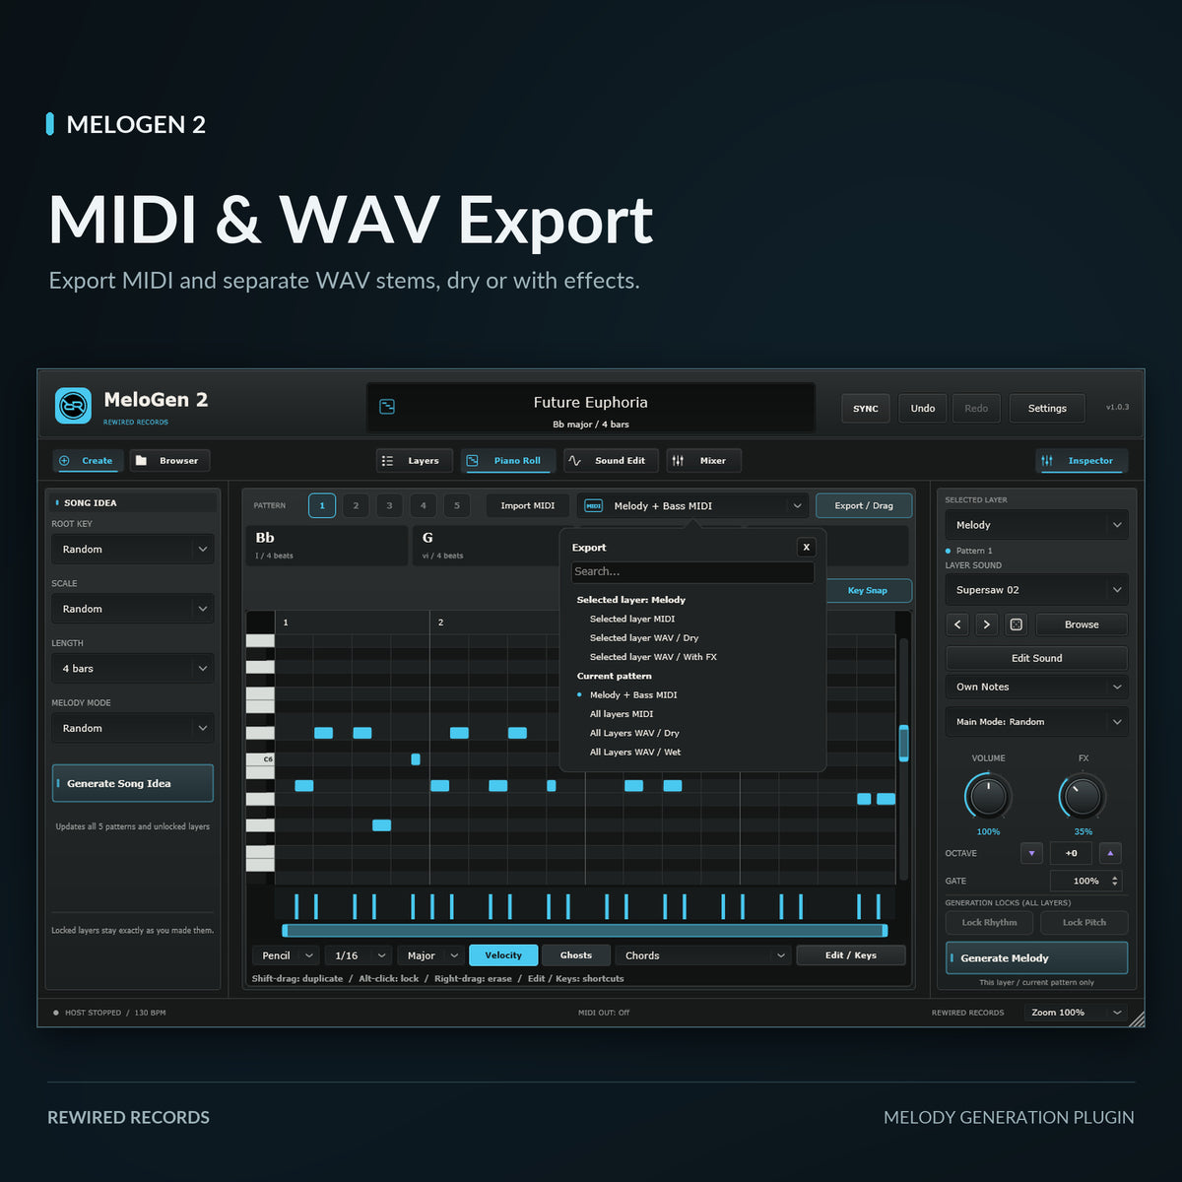The height and width of the screenshot is (1182, 1182).
Task: Select pattern 4
Action: coord(424,505)
